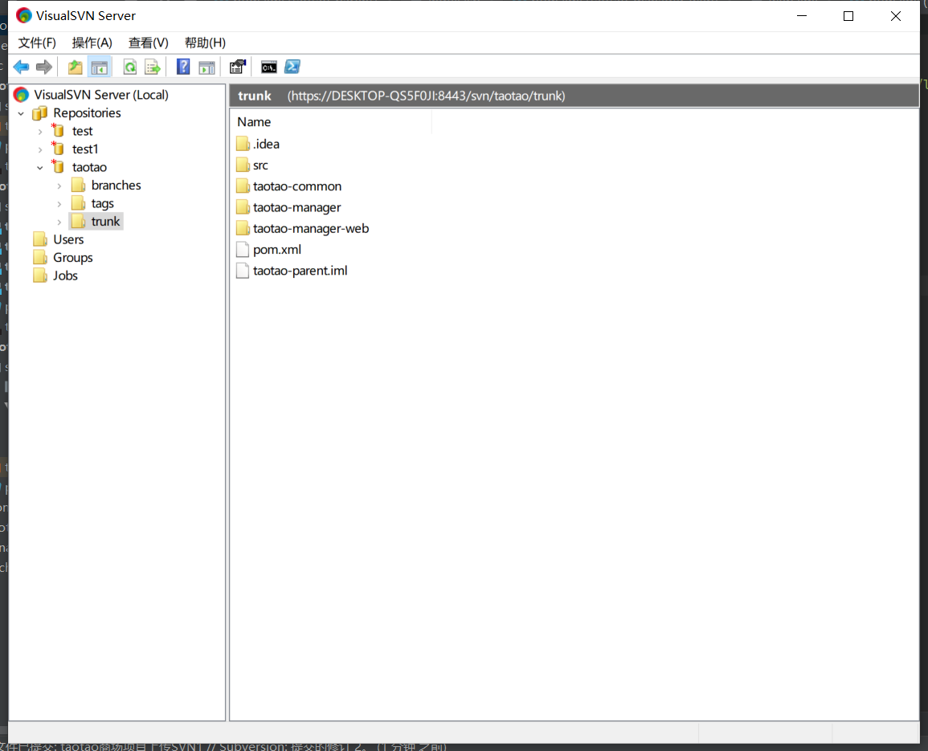Screen dimensions: 928x751
Task: Select the taotao-manager-web folder
Action: coord(311,228)
